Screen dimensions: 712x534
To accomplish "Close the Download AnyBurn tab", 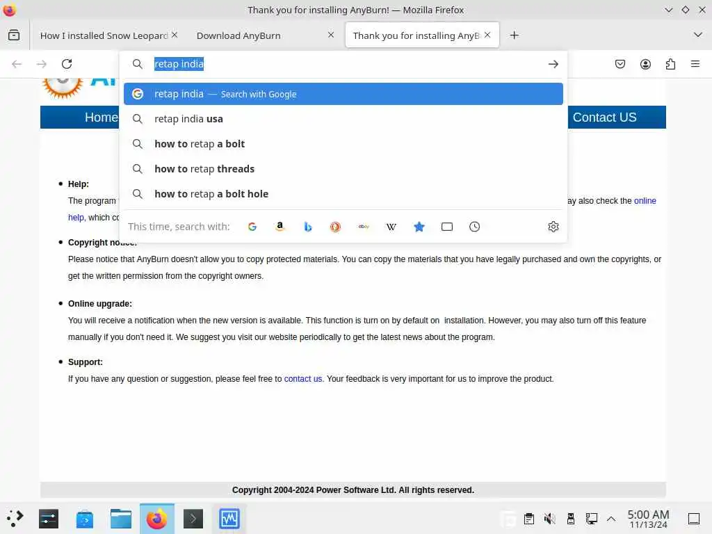I will (x=331, y=35).
